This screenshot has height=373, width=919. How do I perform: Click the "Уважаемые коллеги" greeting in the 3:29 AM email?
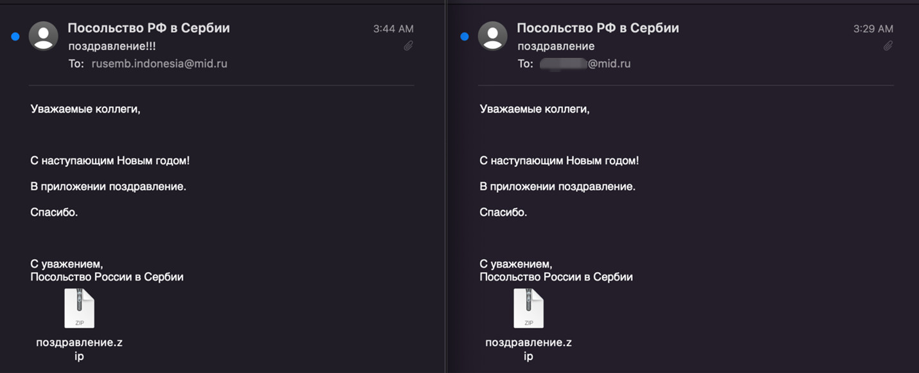point(535,109)
